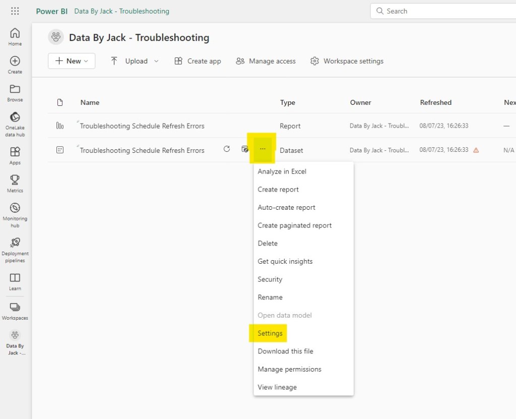Choose Analyze in Excel menu entry
Screen dimensions: 516x419
(282, 171)
